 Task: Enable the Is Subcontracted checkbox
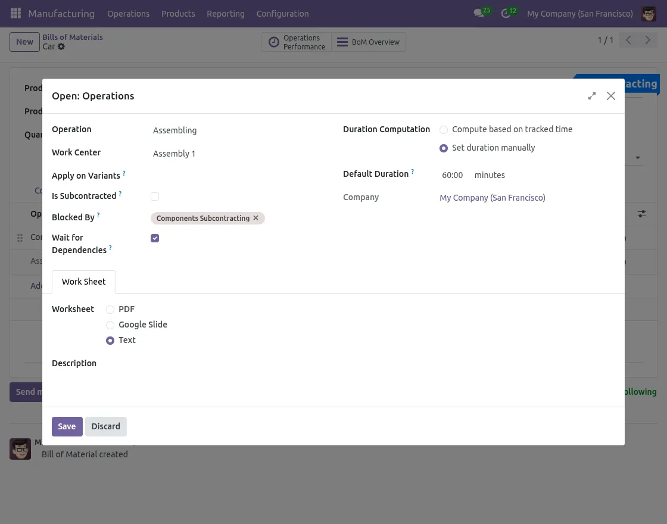pyautogui.click(x=155, y=196)
